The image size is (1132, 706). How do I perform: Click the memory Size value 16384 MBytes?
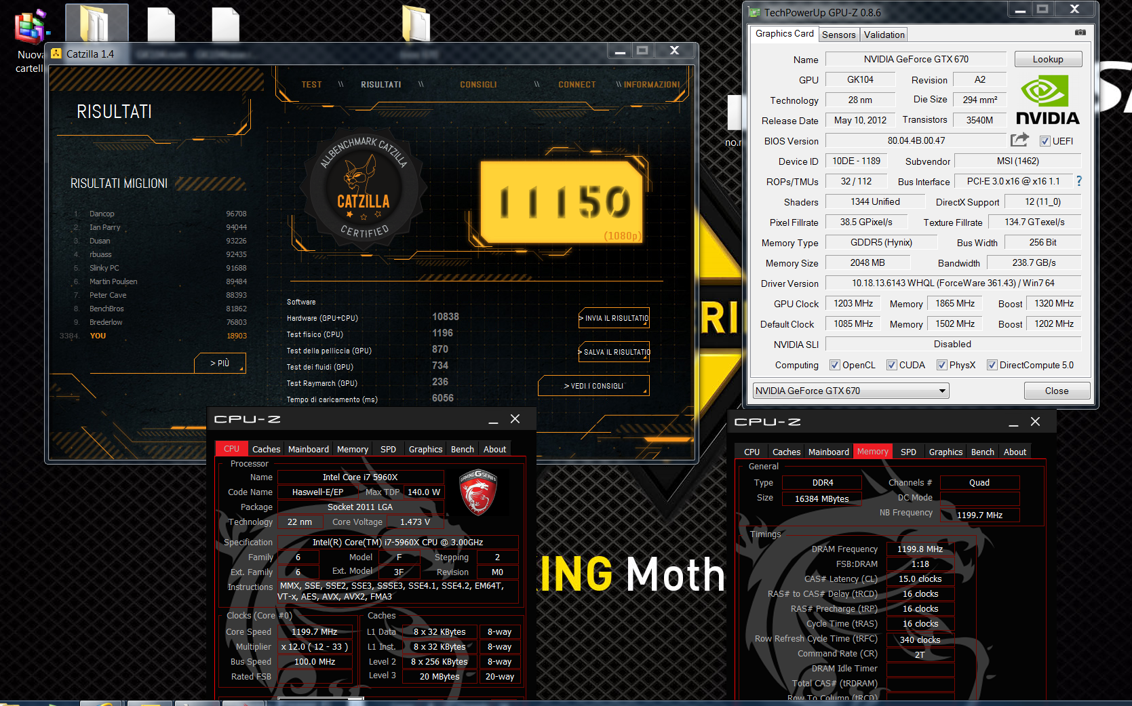click(x=821, y=499)
